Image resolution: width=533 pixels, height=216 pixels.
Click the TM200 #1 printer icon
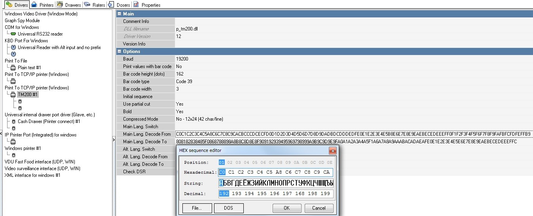click(x=13, y=95)
